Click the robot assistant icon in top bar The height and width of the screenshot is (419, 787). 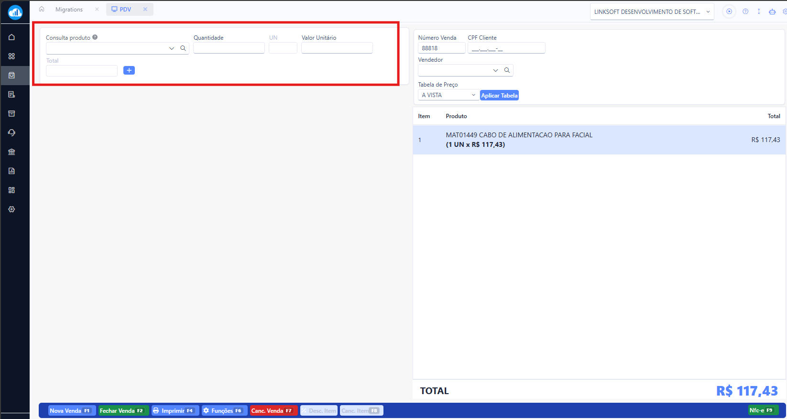[x=772, y=11]
